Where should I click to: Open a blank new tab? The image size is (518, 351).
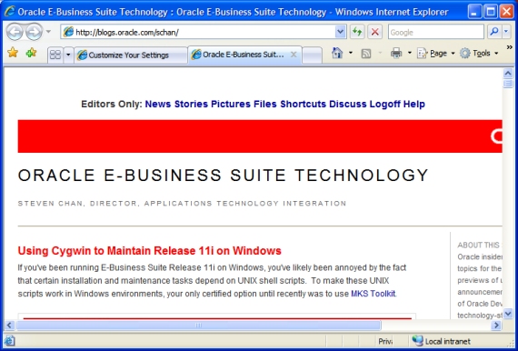click(x=312, y=55)
